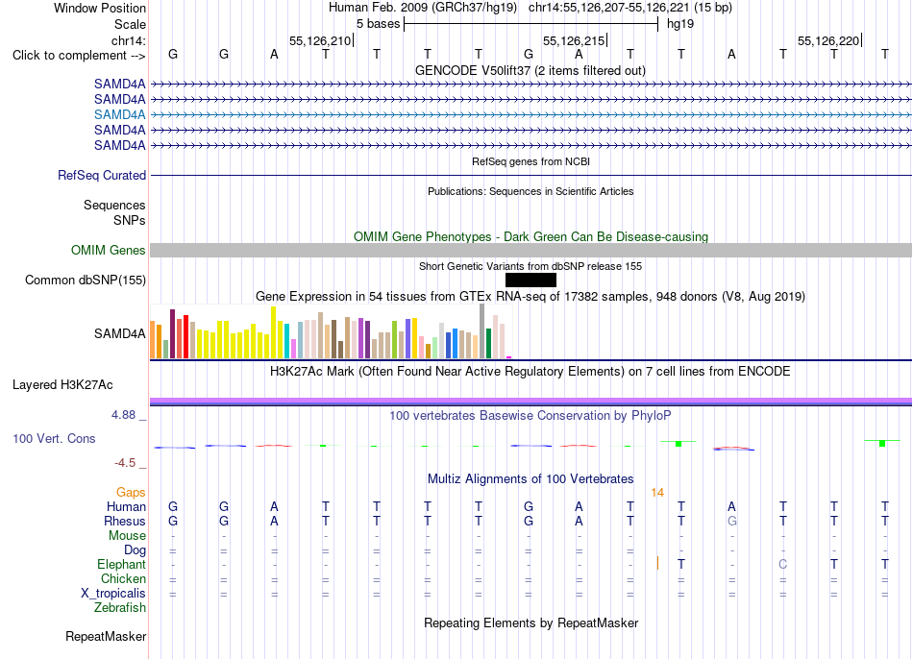The width and height of the screenshot is (913, 659).
Task: Open GENCODE V50lift37 track title
Action: pyautogui.click(x=531, y=70)
